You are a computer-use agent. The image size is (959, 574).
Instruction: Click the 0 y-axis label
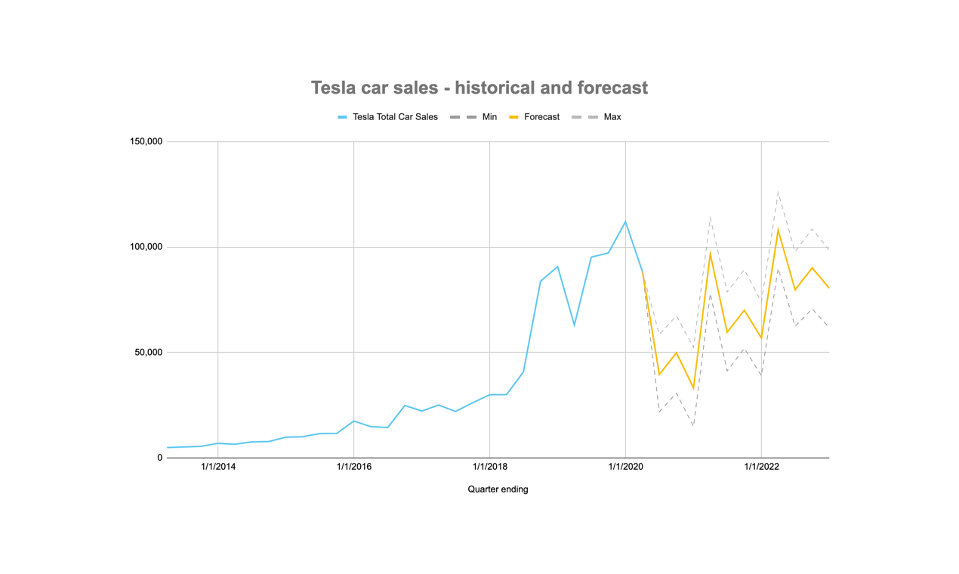click(160, 458)
